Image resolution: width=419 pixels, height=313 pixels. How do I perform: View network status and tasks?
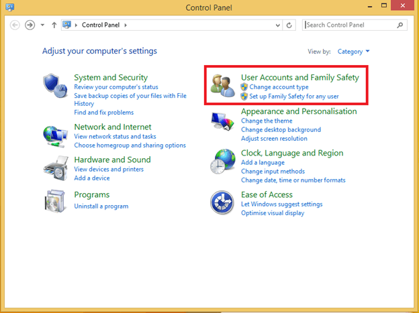pyautogui.click(x=115, y=137)
